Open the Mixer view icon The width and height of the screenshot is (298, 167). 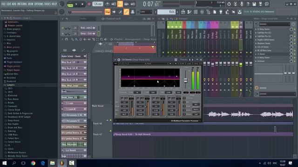(x=202, y=12)
